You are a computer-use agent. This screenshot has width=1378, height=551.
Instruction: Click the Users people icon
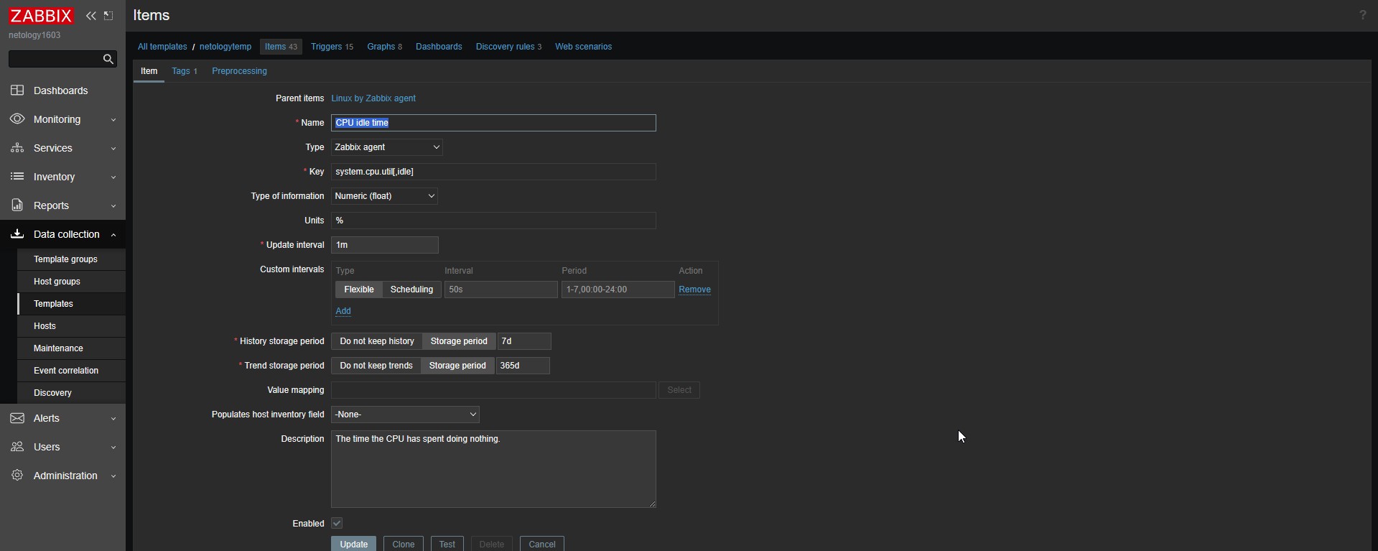(x=17, y=447)
